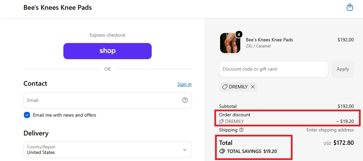363x161 pixels.
Task: Toggle Email me with news and offers
Action: [27, 115]
